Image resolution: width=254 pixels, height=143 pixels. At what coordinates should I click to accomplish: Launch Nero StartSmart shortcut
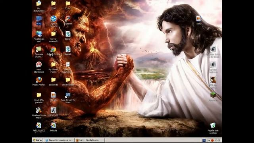(x=39, y=67)
